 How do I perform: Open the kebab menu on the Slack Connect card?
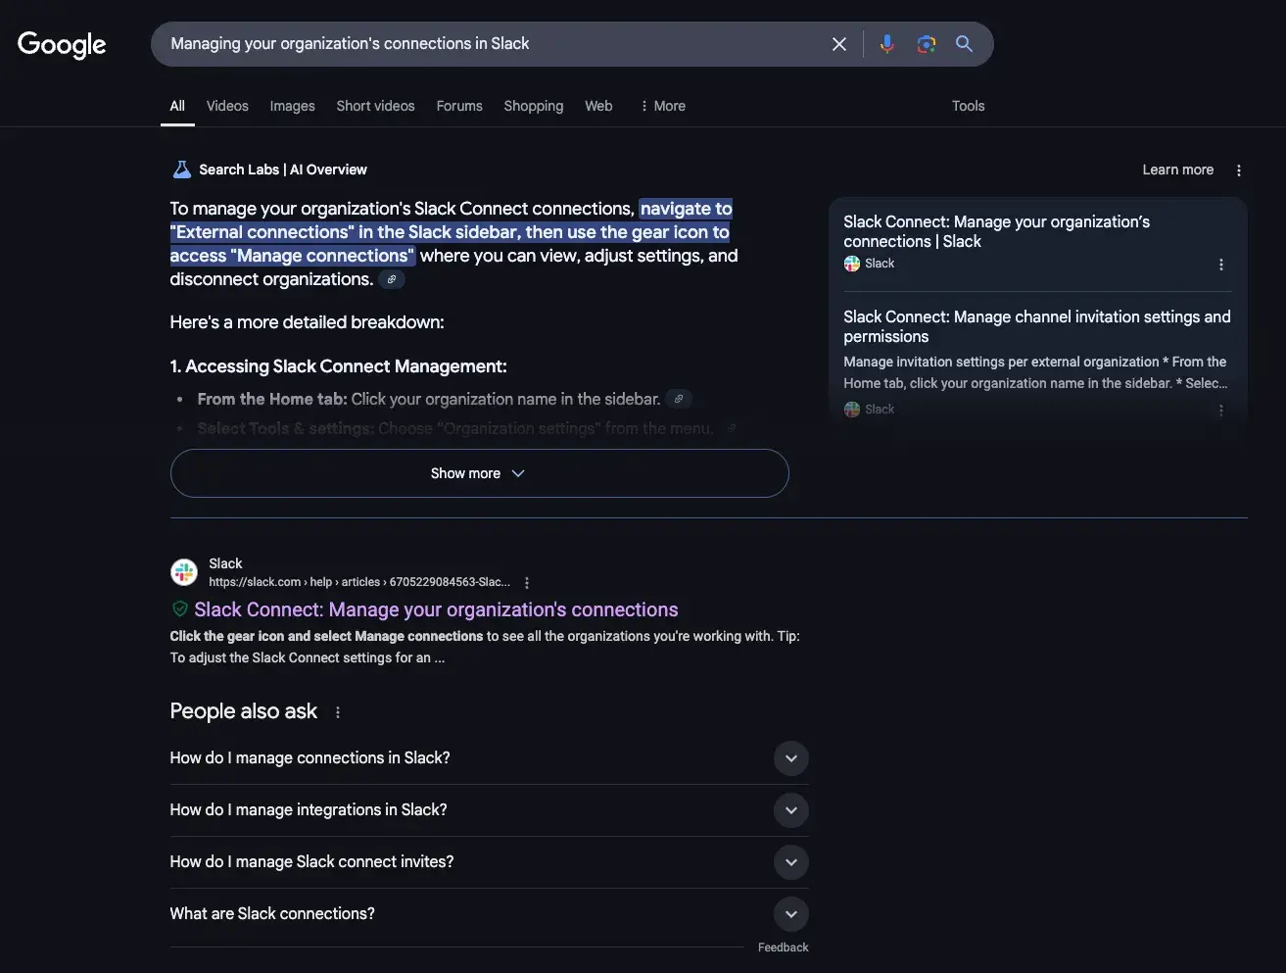pyautogui.click(x=1220, y=264)
